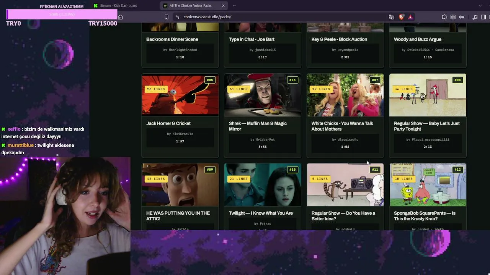
Task: Click the Regular Show boombox thumbnail
Action: click(x=345, y=185)
